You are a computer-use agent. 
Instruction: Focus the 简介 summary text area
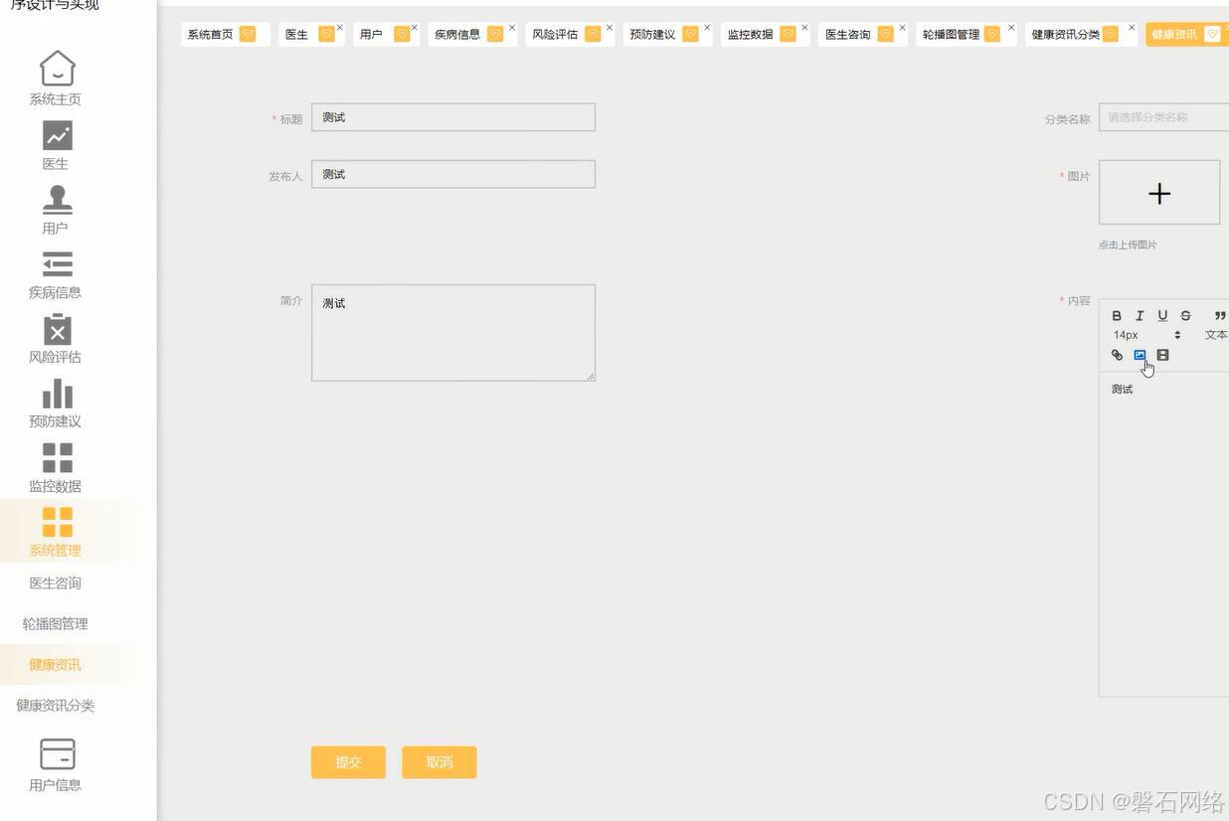[453, 333]
